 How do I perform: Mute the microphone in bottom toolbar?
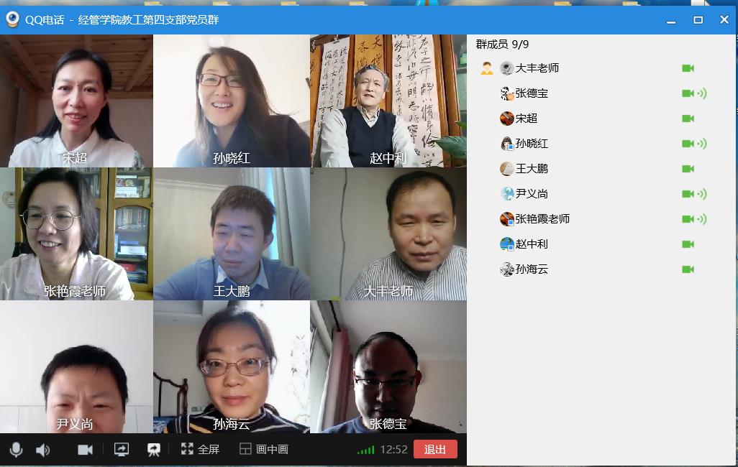point(16,450)
